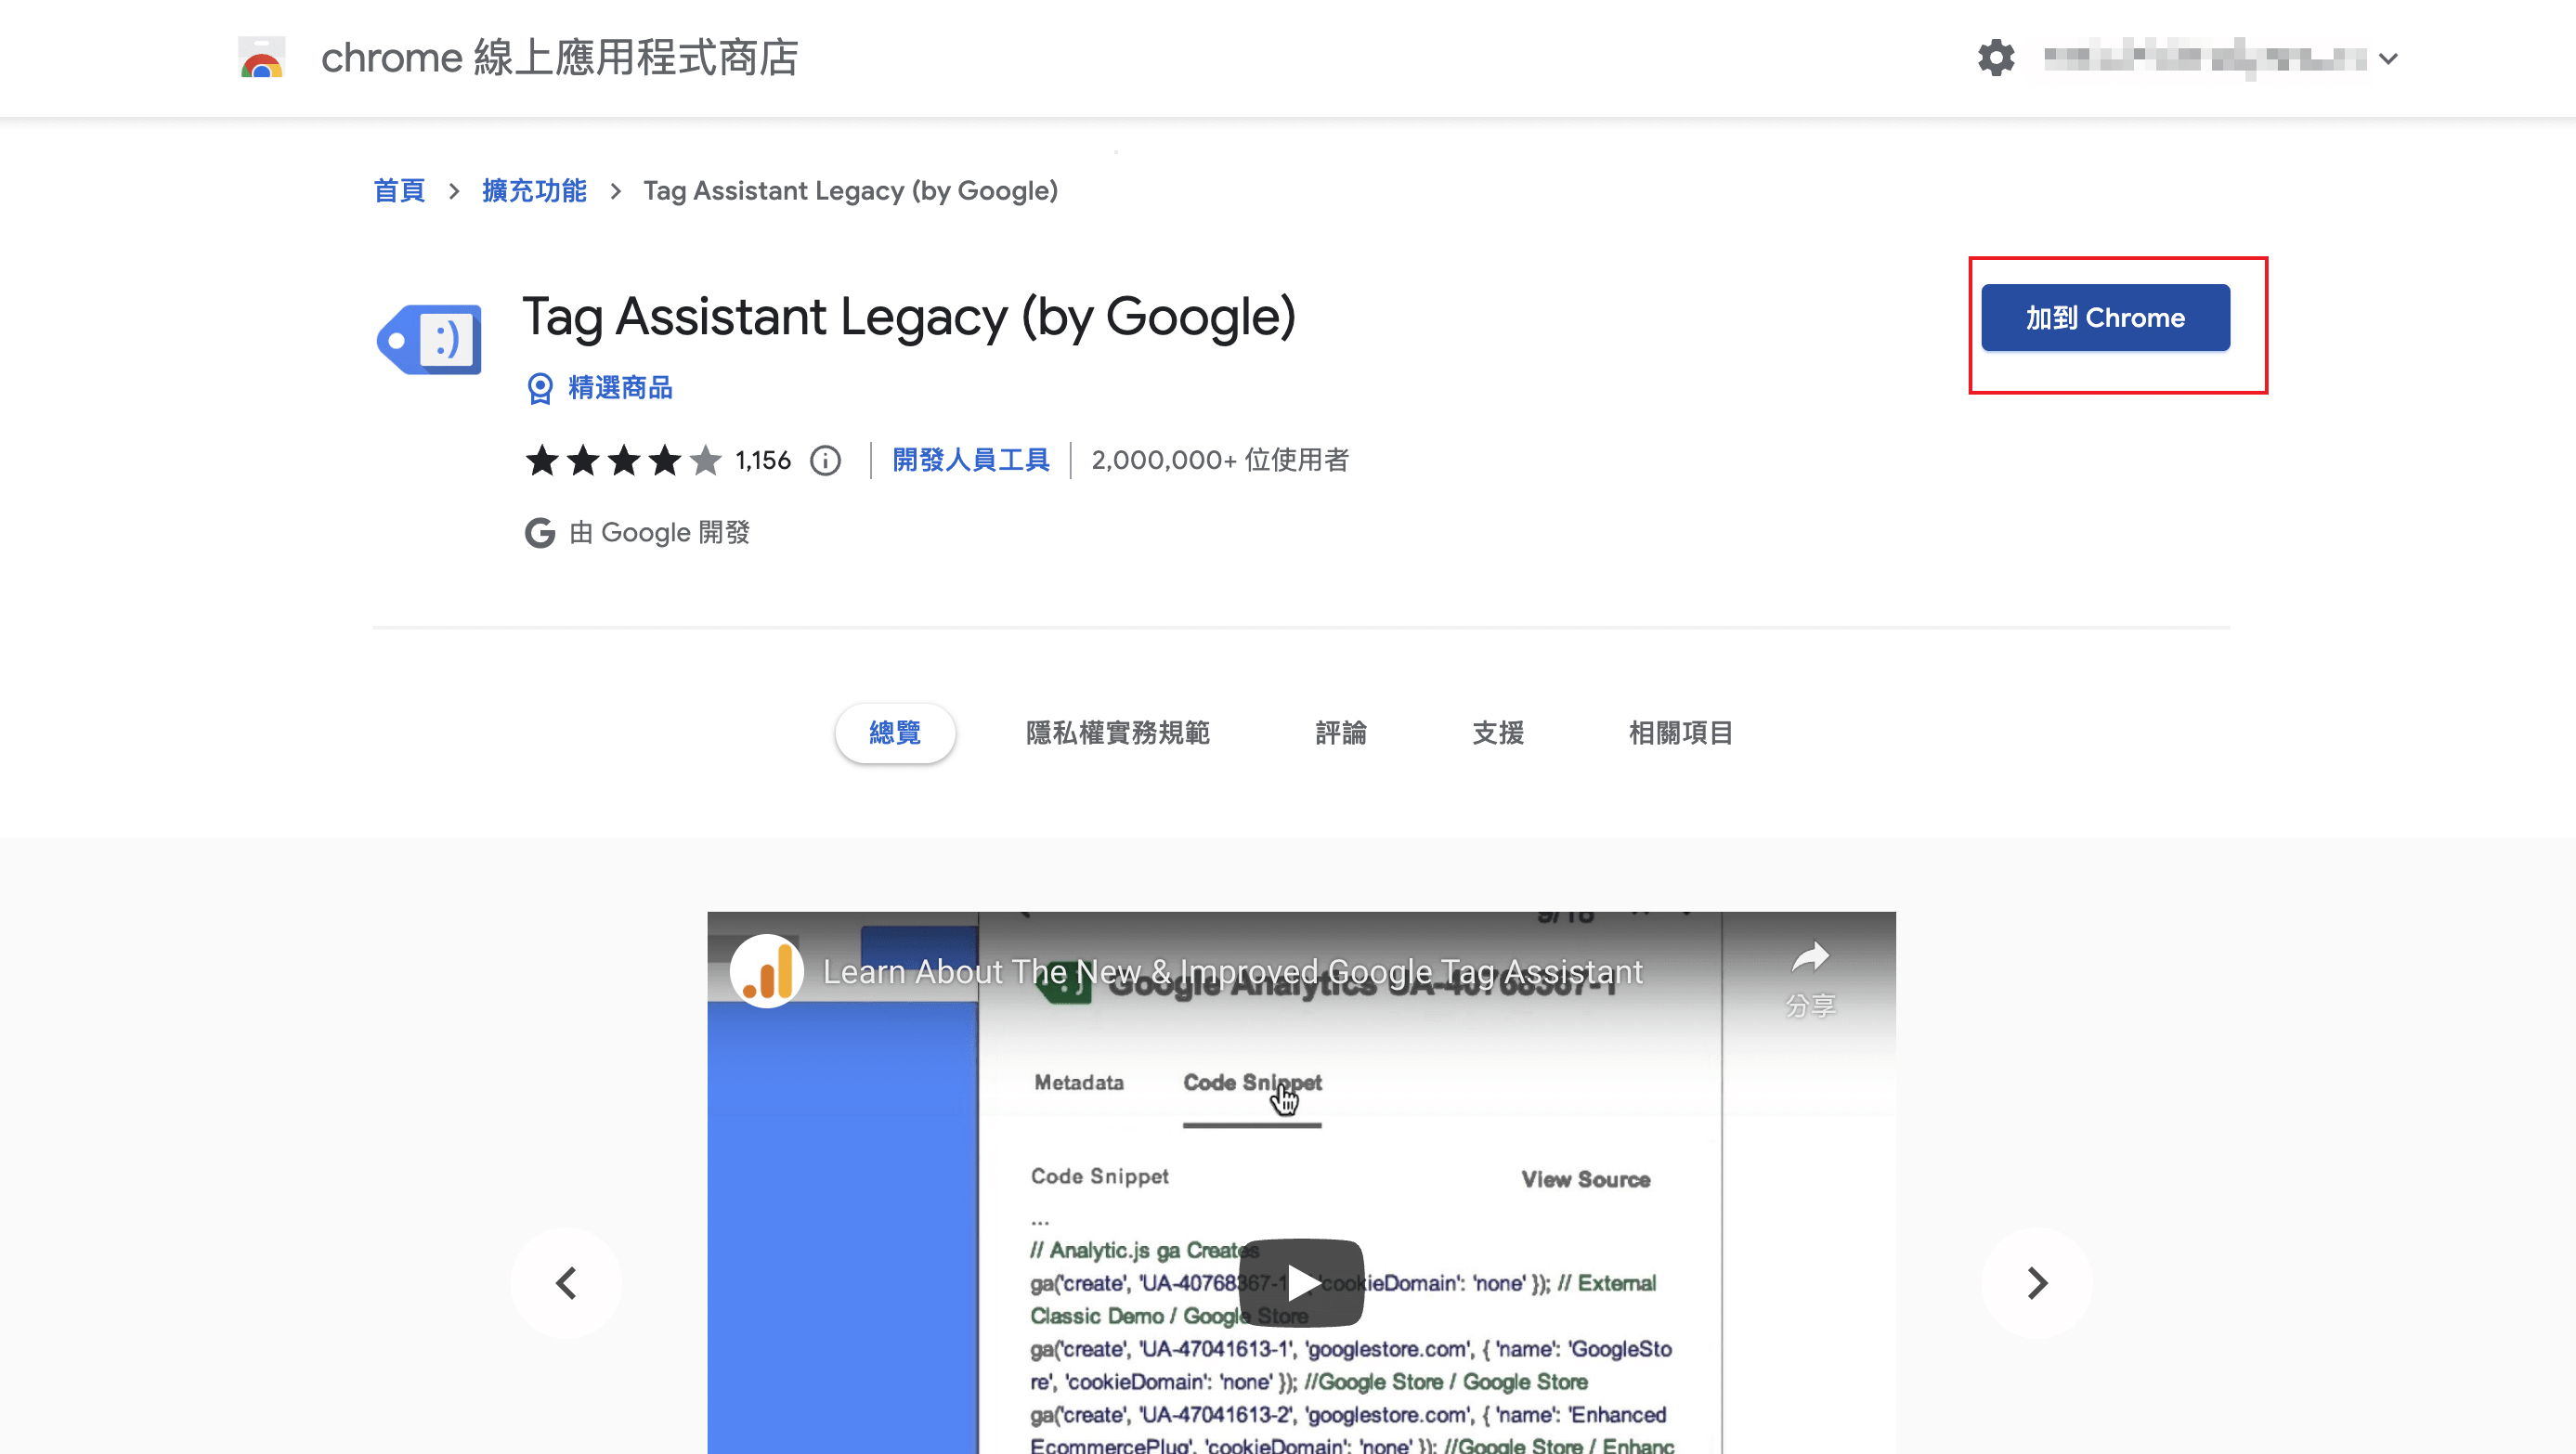2576x1454 pixels.
Task: Click the 精選商品 featured badge icon
Action: coord(540,389)
